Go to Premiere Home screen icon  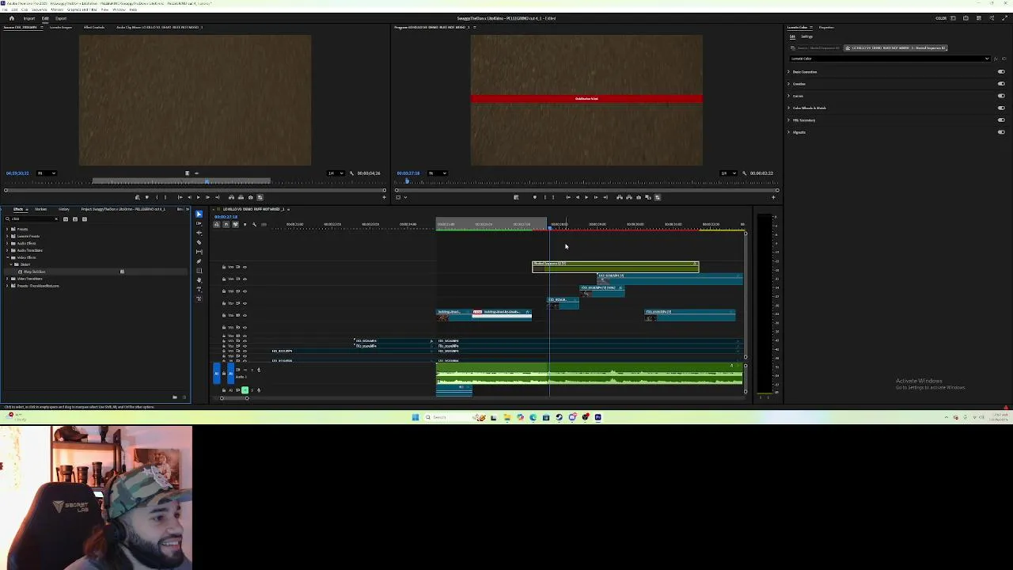[x=11, y=18]
